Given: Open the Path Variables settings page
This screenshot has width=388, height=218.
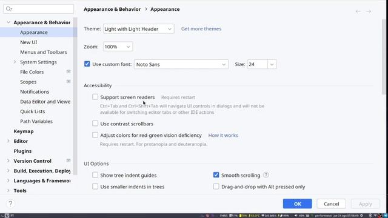Looking at the screenshot, I should pos(36,121).
